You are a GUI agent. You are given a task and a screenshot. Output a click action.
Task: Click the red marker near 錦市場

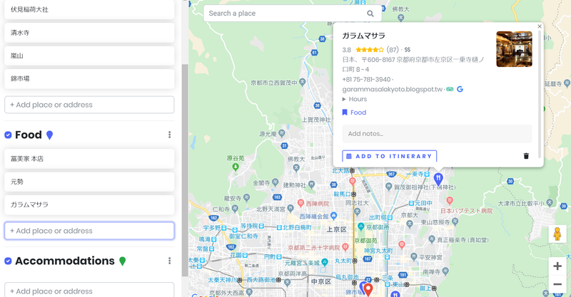368,290
